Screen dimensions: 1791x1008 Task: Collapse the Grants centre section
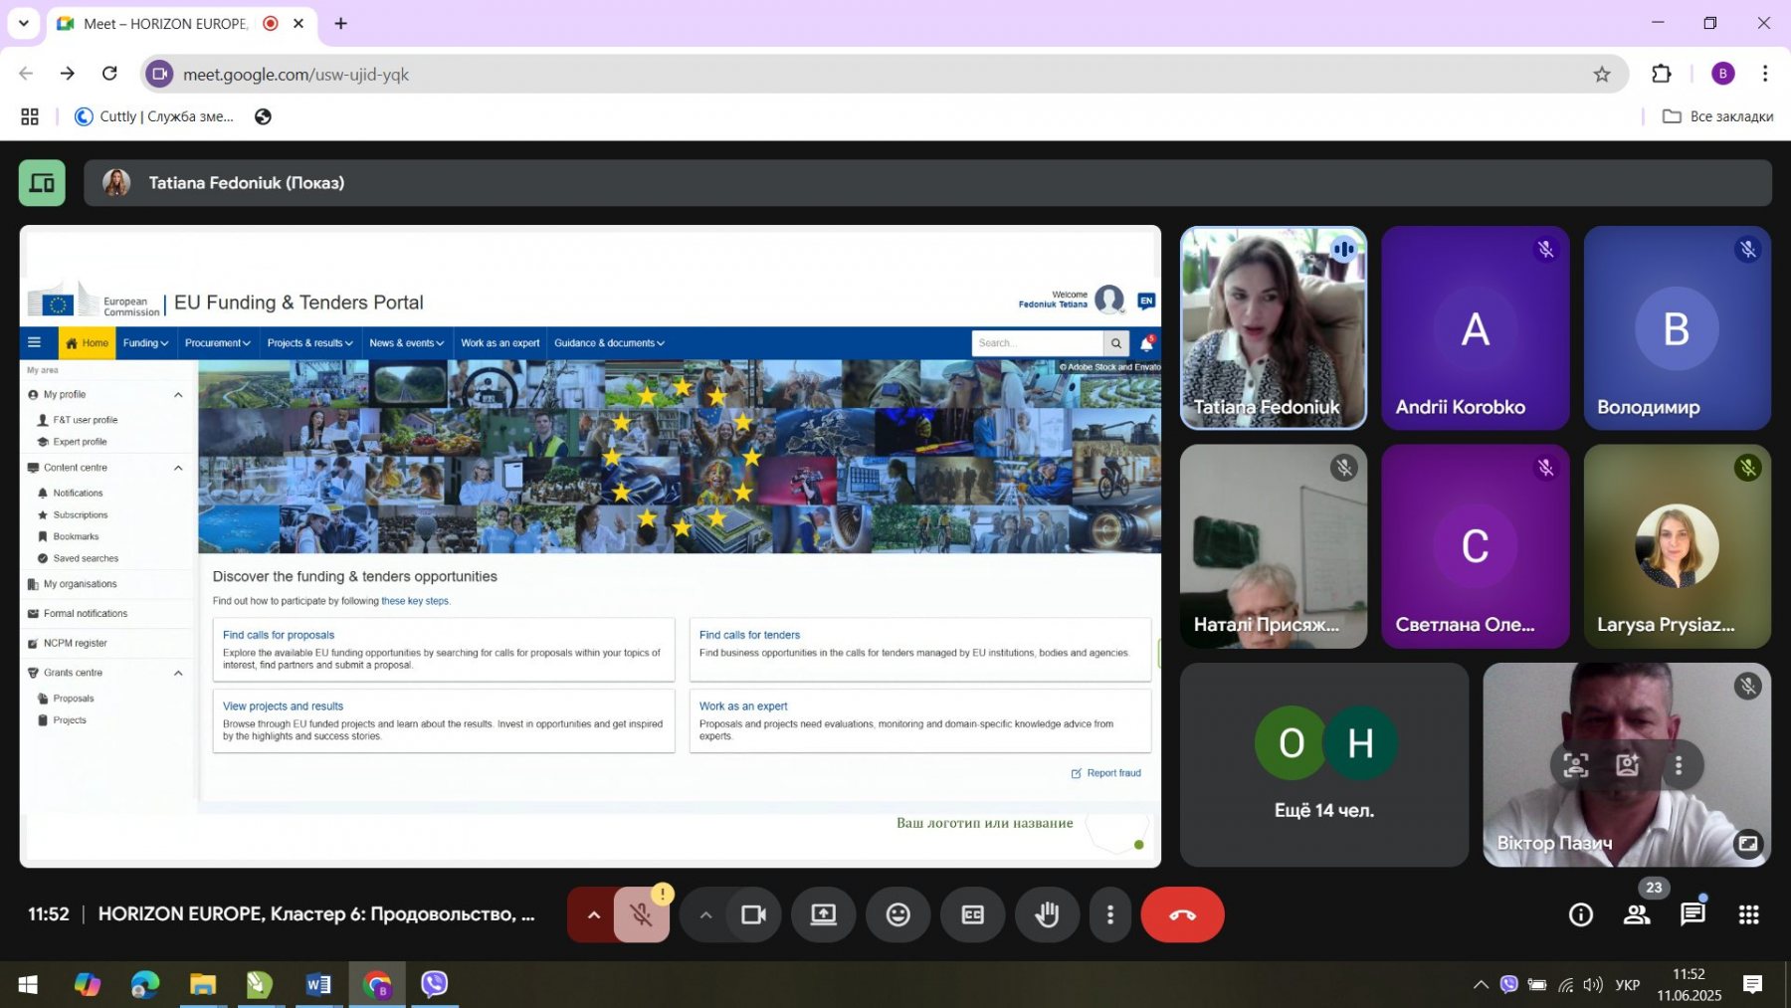pos(178,673)
